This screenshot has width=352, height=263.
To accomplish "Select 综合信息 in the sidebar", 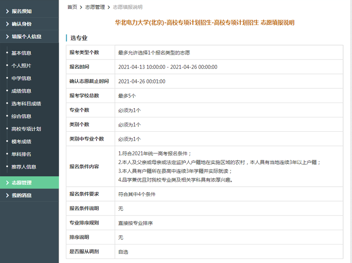I will point(21,116).
